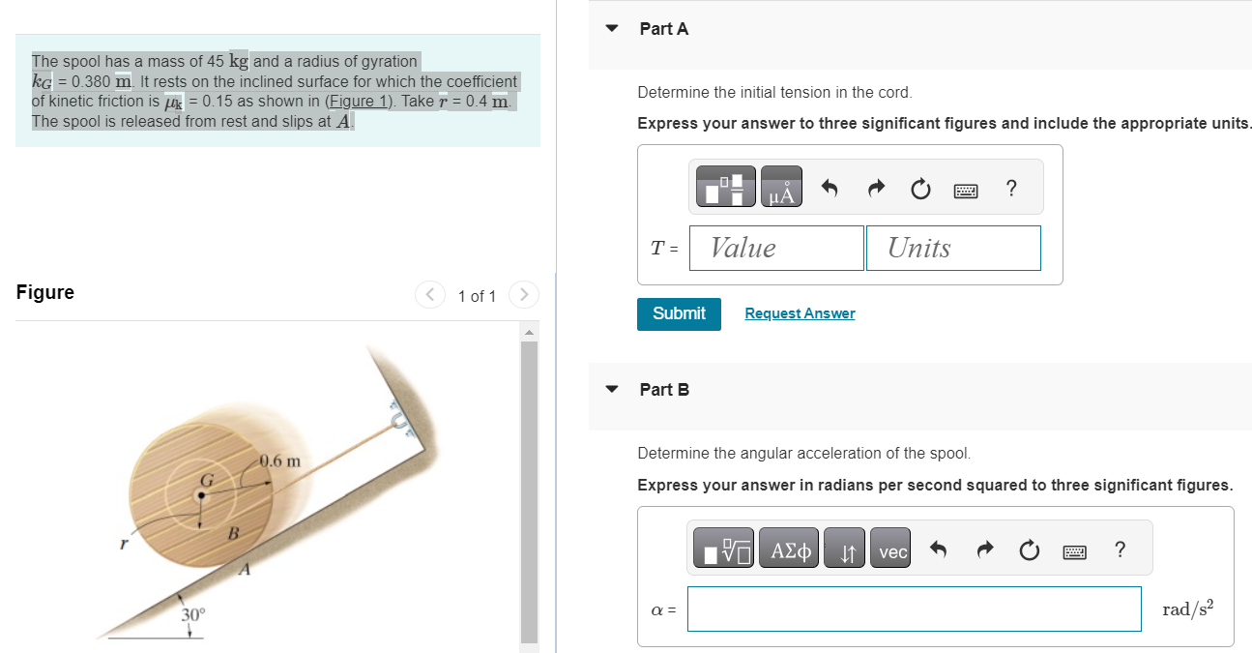Collapse the Part B section
The height and width of the screenshot is (653, 1252).
coord(611,388)
